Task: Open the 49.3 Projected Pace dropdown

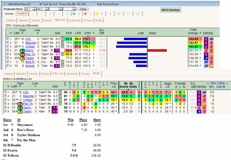Action: coord(47,9)
